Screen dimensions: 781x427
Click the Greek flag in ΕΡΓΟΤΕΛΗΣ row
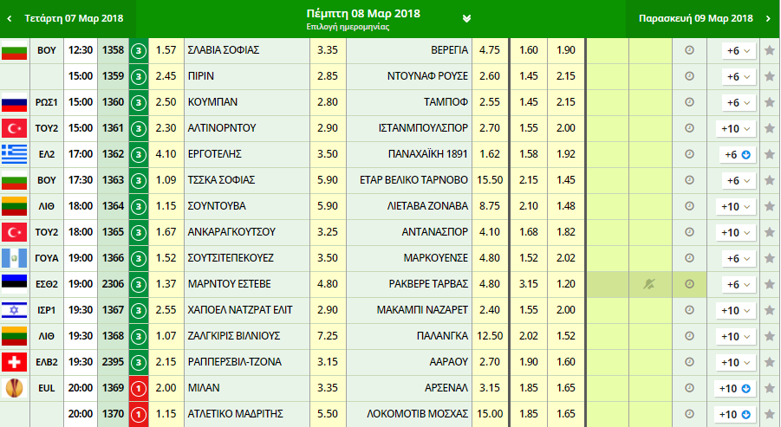pyautogui.click(x=15, y=154)
